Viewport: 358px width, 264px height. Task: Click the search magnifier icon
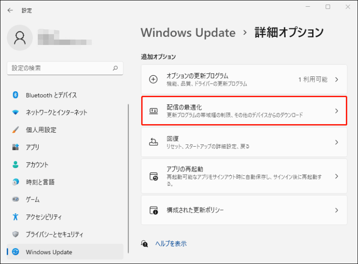tap(115, 68)
